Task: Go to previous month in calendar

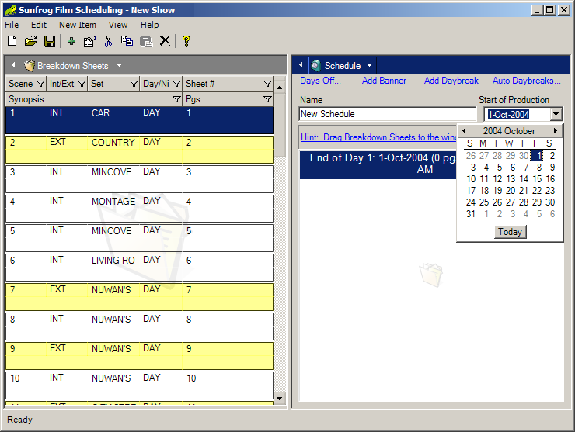Action: (464, 131)
